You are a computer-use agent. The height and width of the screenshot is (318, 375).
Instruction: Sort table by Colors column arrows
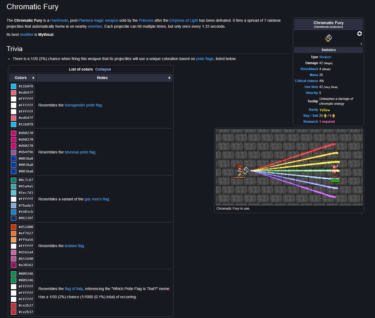33,78
